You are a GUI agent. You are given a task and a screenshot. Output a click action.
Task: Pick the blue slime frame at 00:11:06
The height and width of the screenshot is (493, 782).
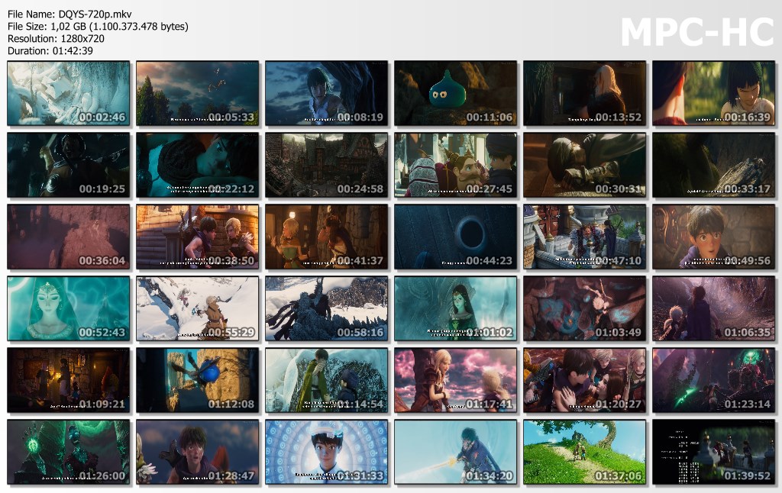pyautogui.click(x=456, y=93)
